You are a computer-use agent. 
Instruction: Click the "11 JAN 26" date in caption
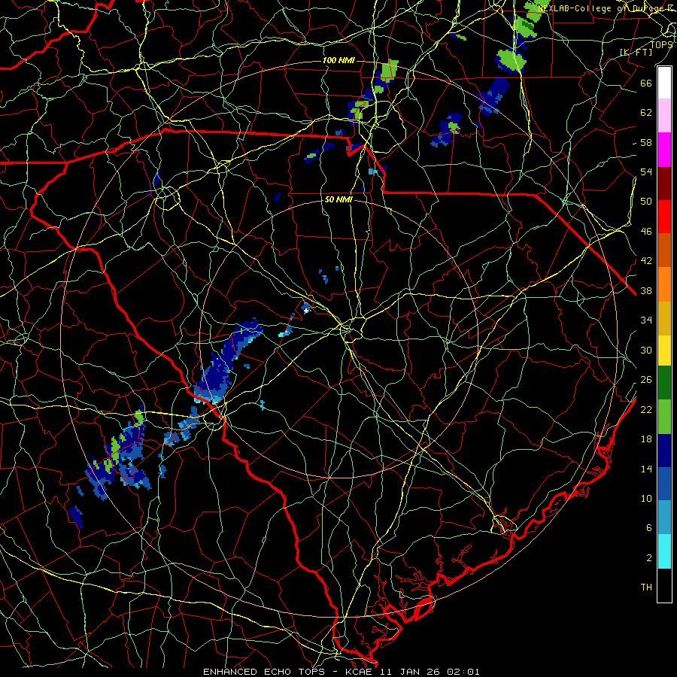(x=410, y=672)
